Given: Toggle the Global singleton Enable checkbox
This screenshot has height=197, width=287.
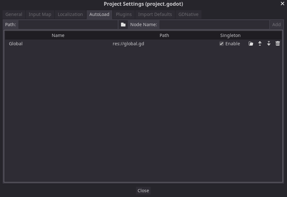Looking at the screenshot, I should click(222, 44).
